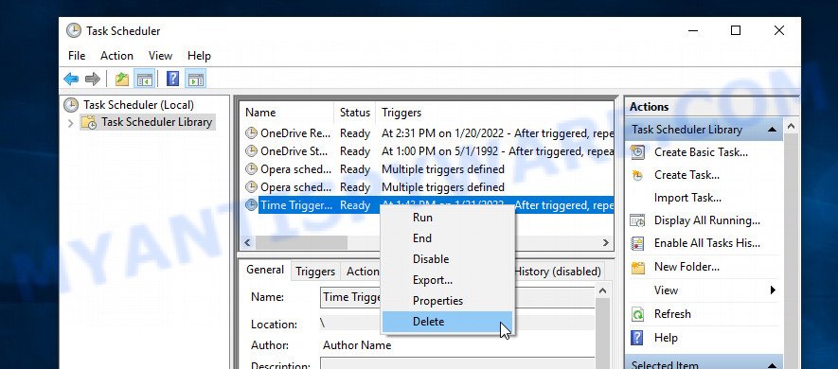Click Import Task... in Actions pane
The image size is (838, 369).
point(687,198)
